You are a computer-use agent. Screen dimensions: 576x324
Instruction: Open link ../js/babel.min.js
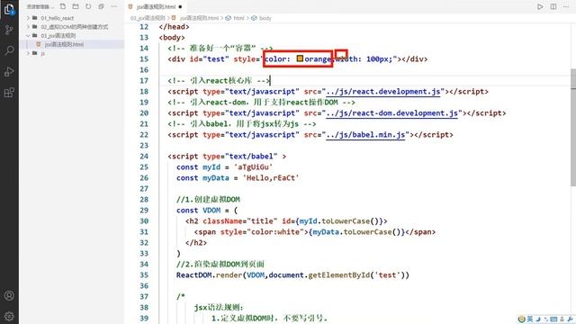[365, 135]
